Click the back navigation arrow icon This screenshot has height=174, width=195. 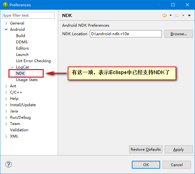click(x=165, y=15)
